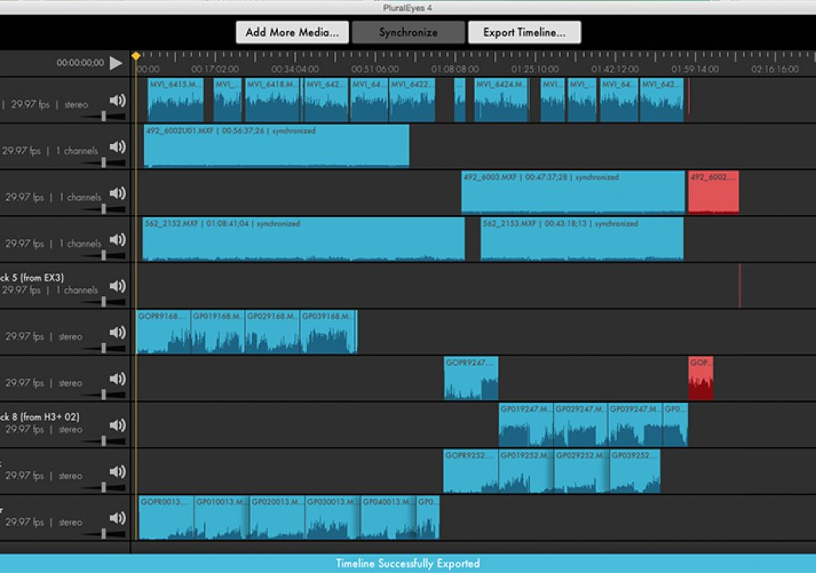
Task: Toggle speaker on the GOPR0013 track
Action: click(x=118, y=518)
